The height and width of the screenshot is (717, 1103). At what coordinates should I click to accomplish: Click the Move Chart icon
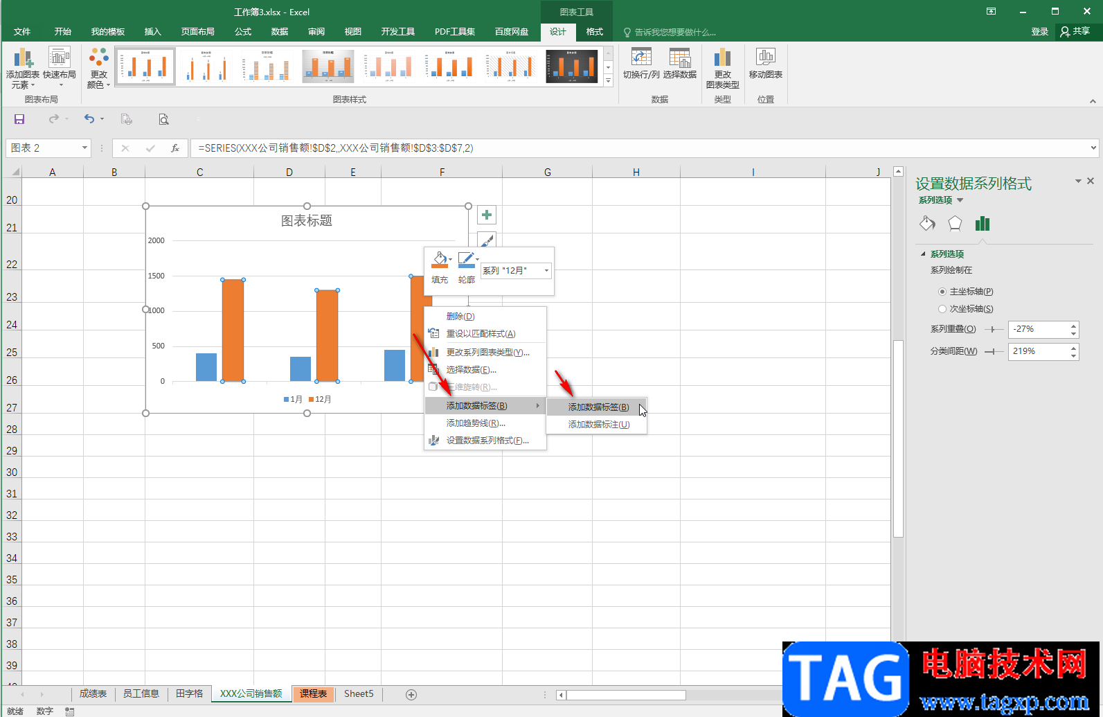766,57
